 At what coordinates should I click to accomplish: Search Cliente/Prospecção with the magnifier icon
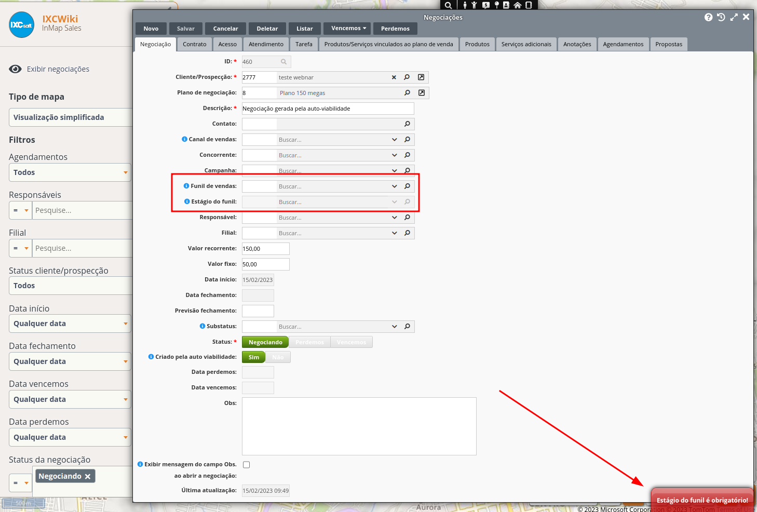[407, 77]
